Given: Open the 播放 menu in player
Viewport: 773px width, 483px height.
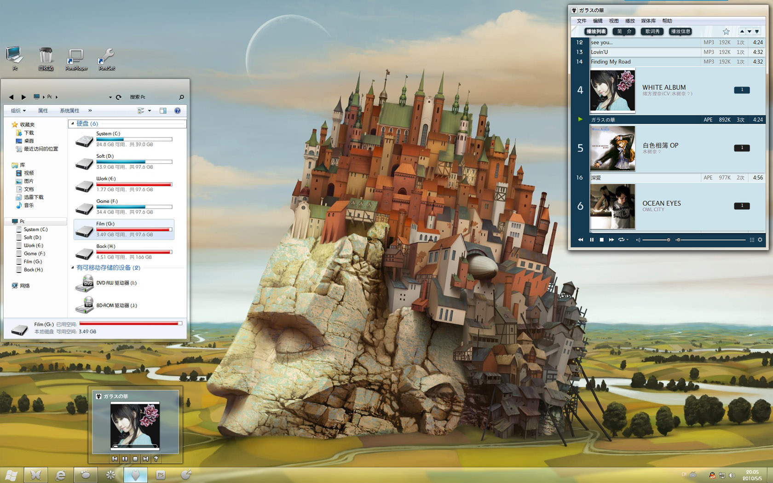Looking at the screenshot, I should point(630,21).
